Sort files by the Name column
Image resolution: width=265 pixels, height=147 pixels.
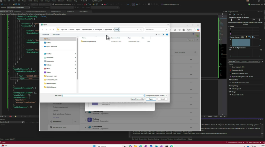pyautogui.click(x=84, y=38)
